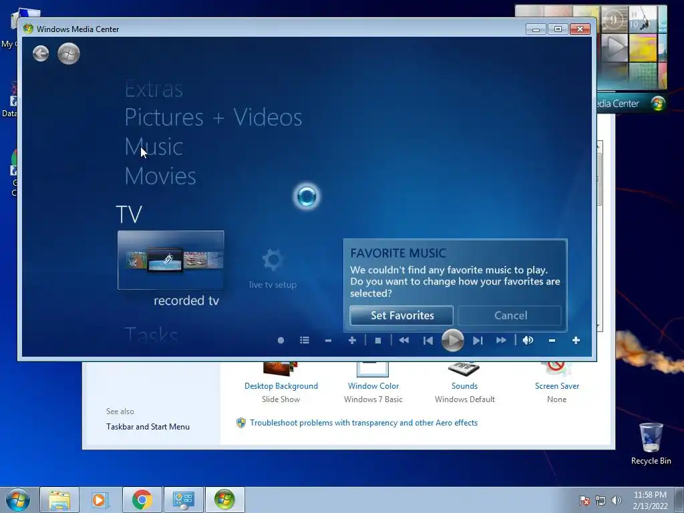Select Extras in Media Center menu
Image resolution: width=684 pixels, height=513 pixels.
click(154, 90)
